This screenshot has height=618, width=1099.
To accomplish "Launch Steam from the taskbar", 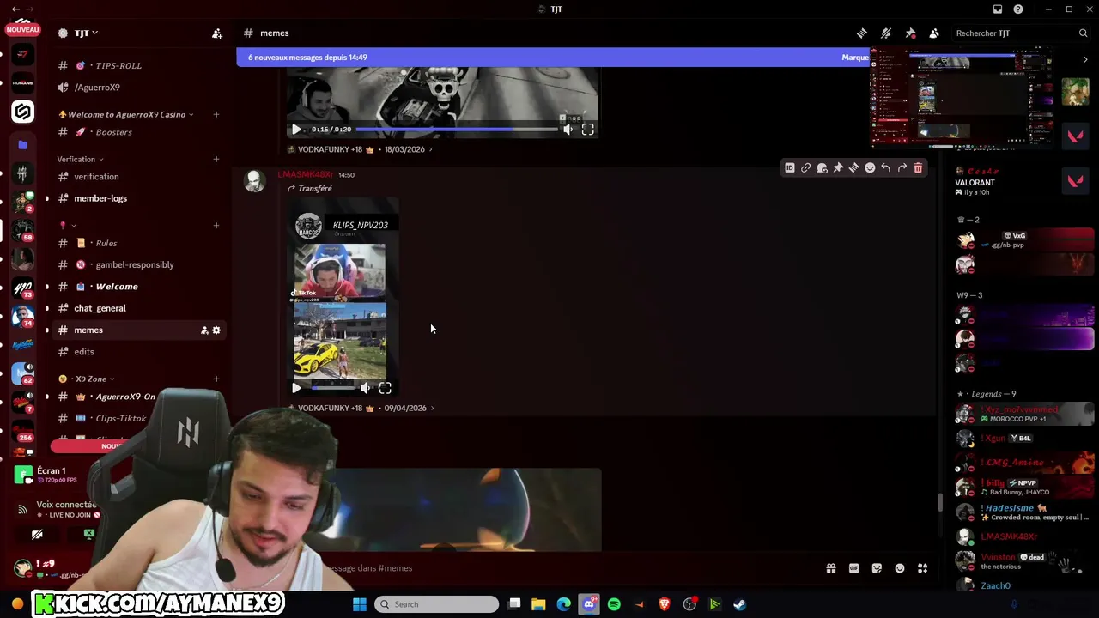I will (740, 604).
